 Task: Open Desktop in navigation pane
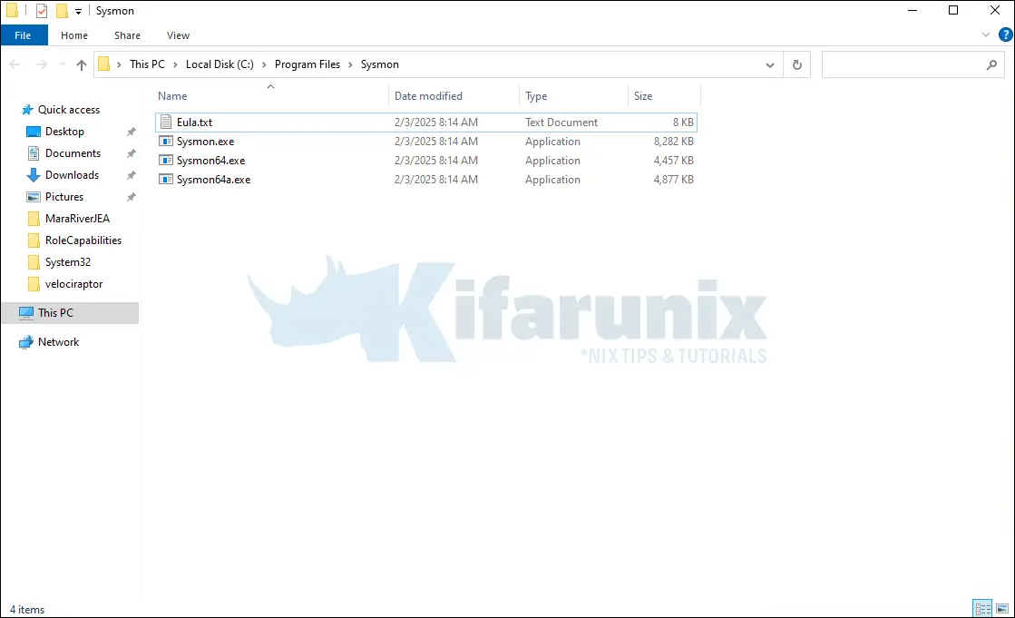point(64,132)
